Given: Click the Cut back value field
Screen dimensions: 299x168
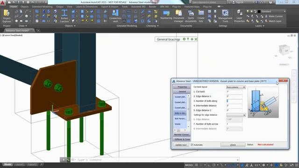Looking at the screenshot, I should 235,91.
